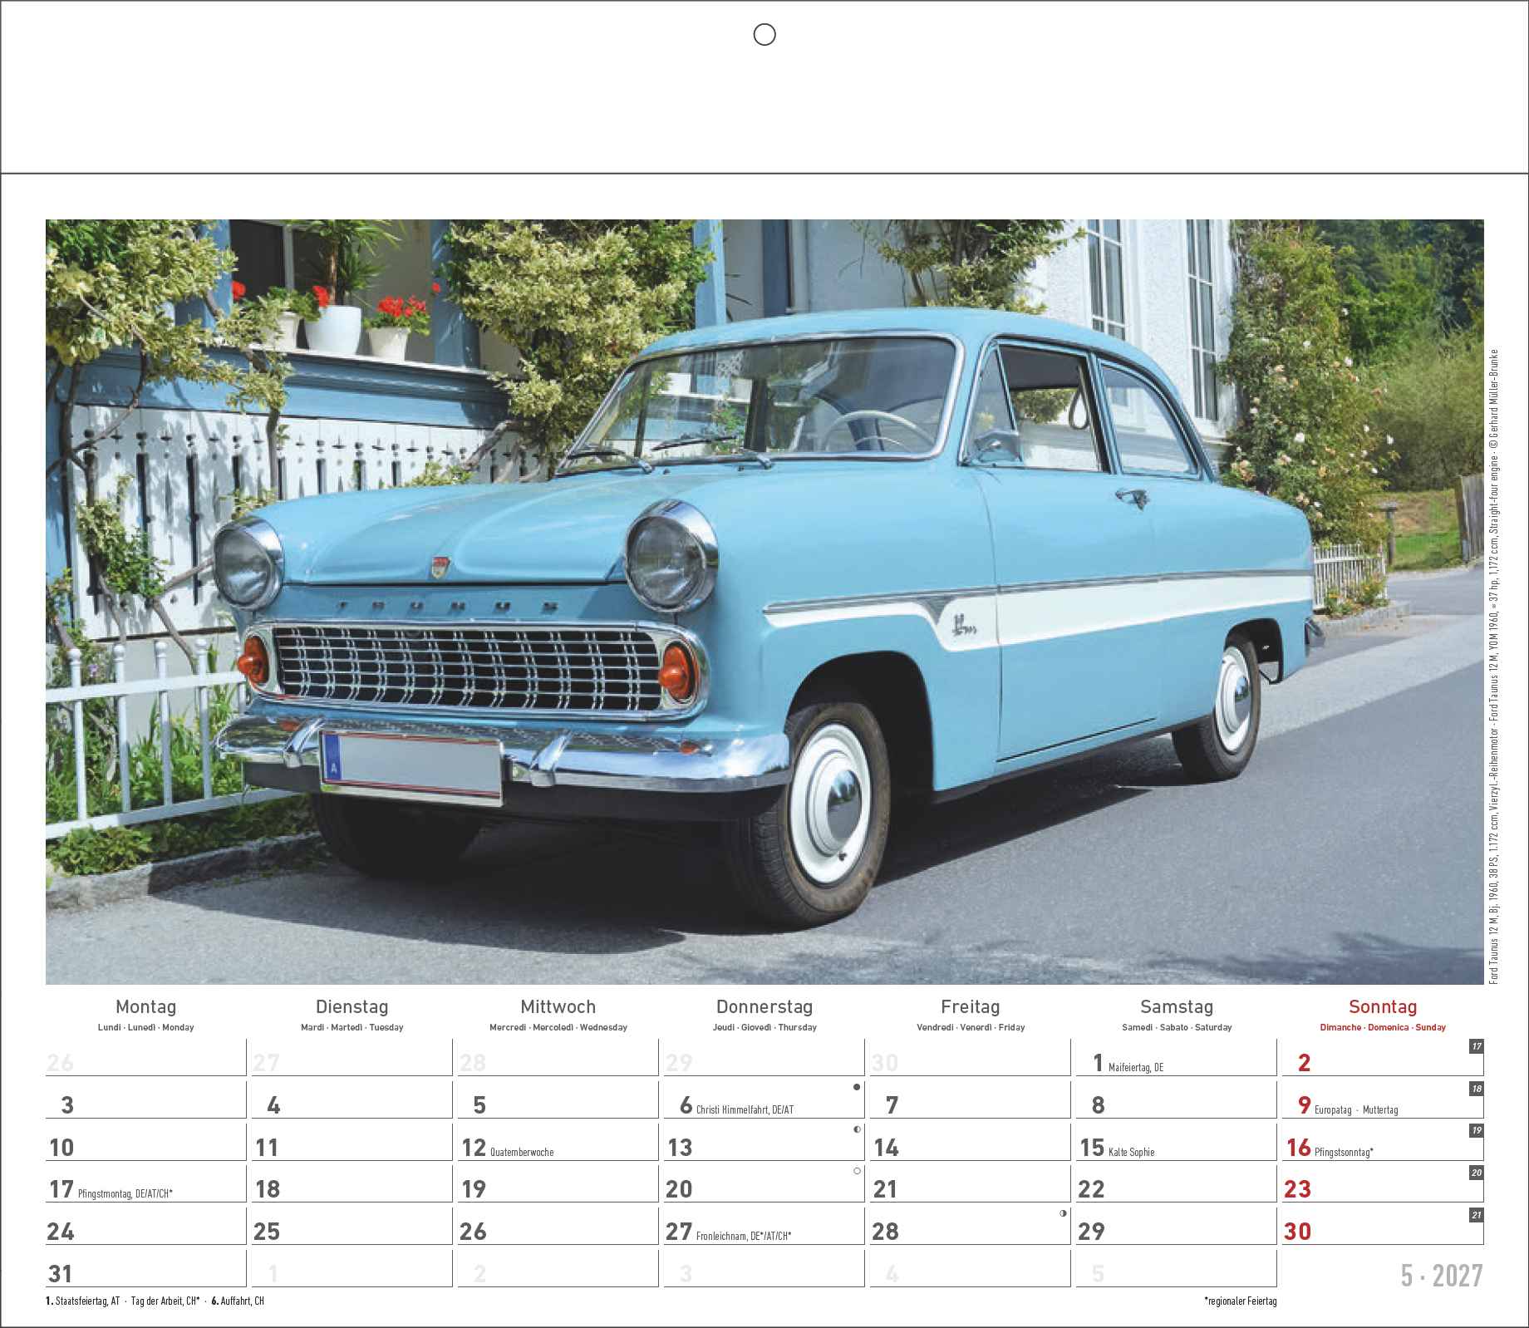Viewport: 1529px width, 1328px height.
Task: Select week number badge 20
Action: 1477,1173
